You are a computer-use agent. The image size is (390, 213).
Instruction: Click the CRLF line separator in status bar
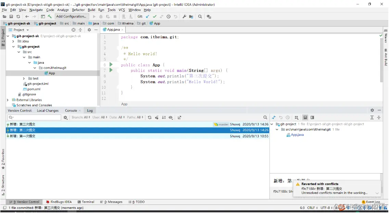point(312,208)
